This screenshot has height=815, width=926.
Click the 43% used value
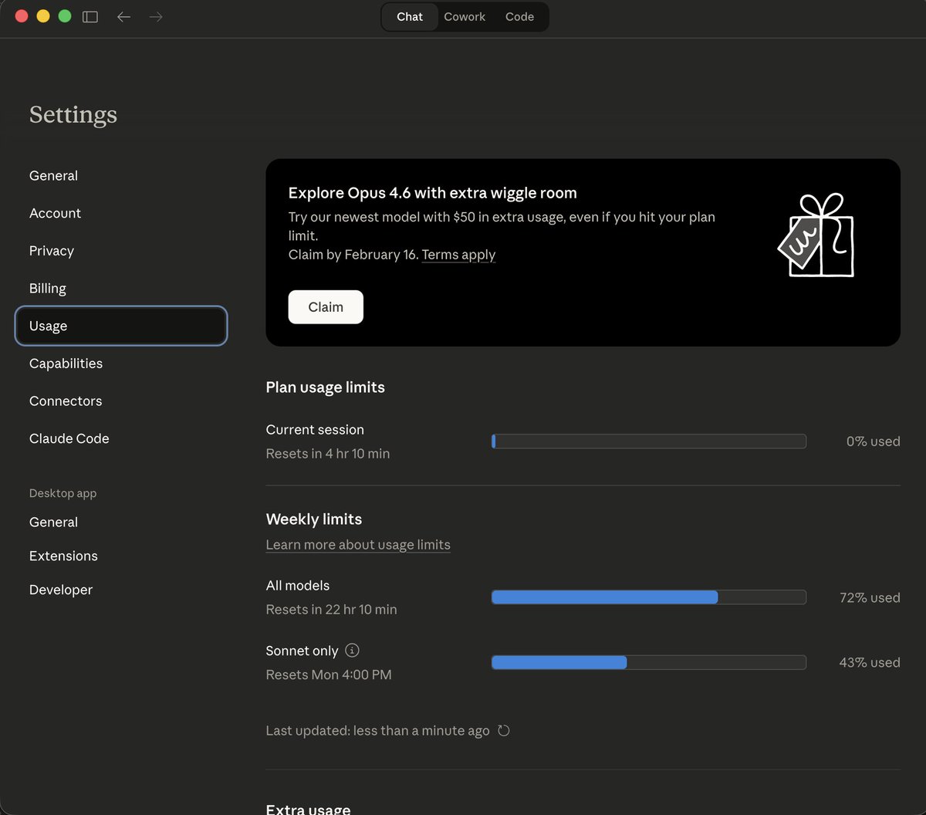pyautogui.click(x=870, y=662)
